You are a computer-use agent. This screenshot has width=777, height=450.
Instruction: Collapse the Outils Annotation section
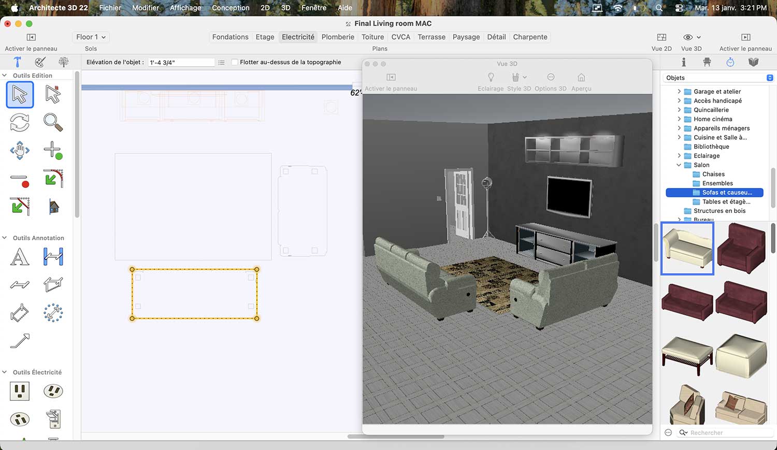coord(5,238)
